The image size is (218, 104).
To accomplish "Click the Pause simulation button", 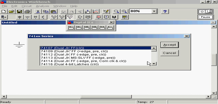I will coord(206,17).
